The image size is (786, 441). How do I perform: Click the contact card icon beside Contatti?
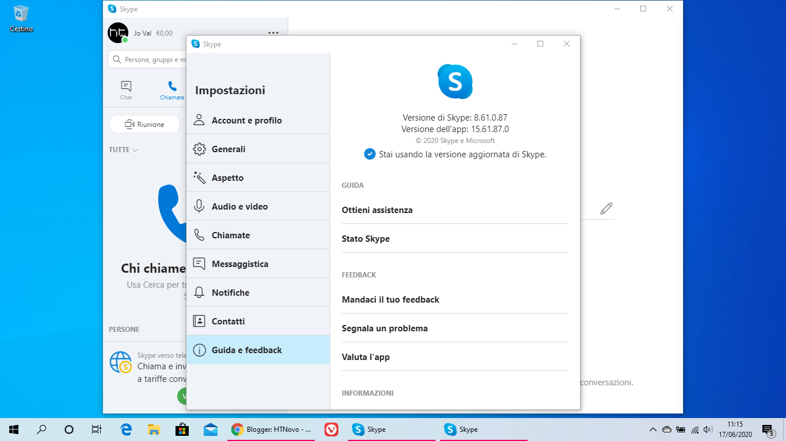coord(199,321)
